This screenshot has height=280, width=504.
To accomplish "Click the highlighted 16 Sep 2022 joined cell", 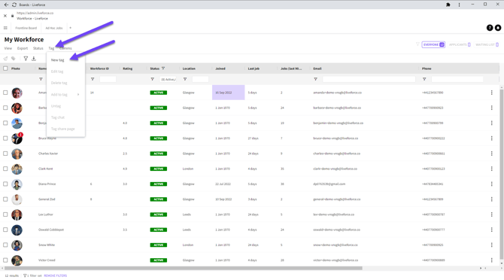I will click(x=228, y=93).
